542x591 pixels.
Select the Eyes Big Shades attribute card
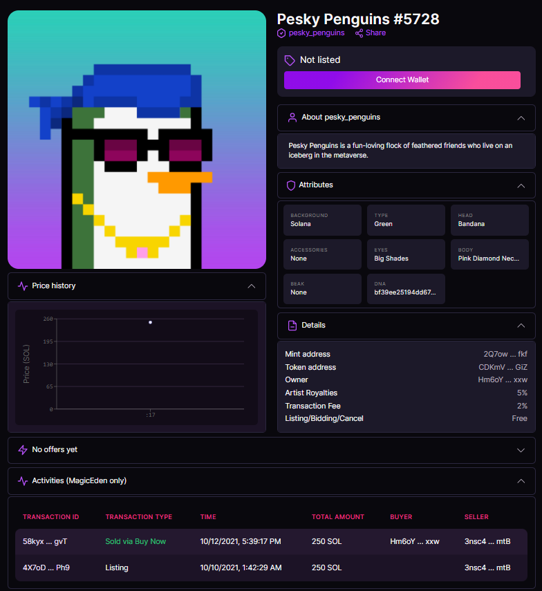(406, 254)
